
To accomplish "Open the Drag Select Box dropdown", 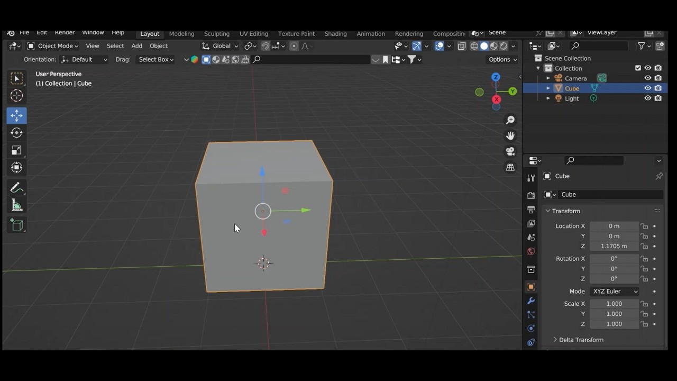I will [155, 59].
